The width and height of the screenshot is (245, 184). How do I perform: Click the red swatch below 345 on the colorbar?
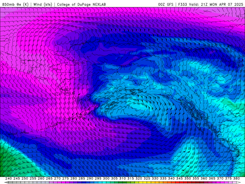tap(181, 182)
